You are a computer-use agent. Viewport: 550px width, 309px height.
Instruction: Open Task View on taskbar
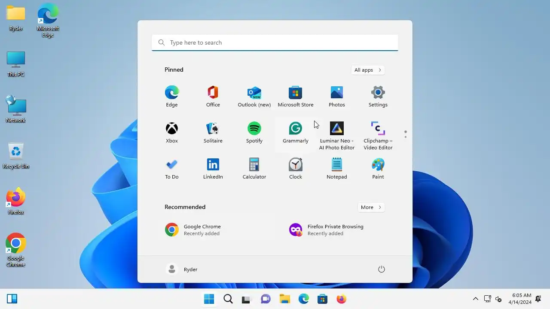(x=246, y=299)
